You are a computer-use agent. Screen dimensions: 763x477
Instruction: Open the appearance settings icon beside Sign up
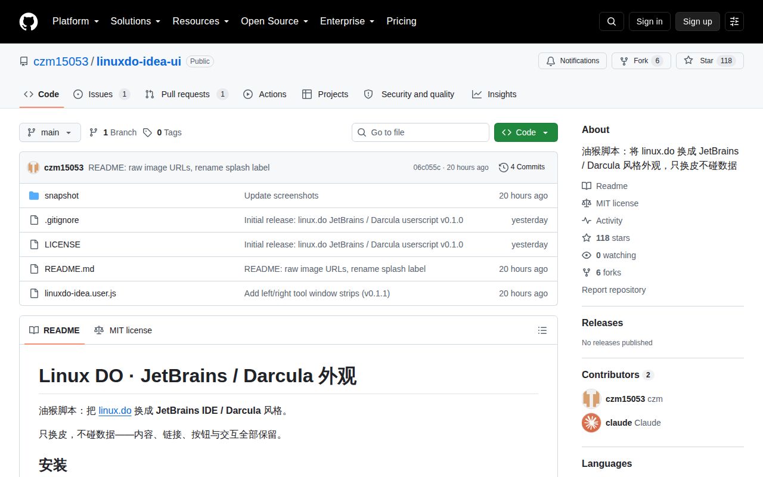tap(734, 21)
